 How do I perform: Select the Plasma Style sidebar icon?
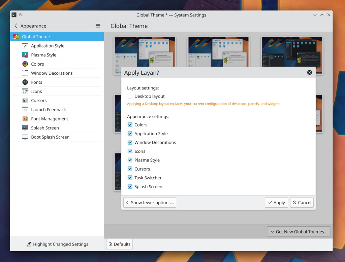(25, 54)
